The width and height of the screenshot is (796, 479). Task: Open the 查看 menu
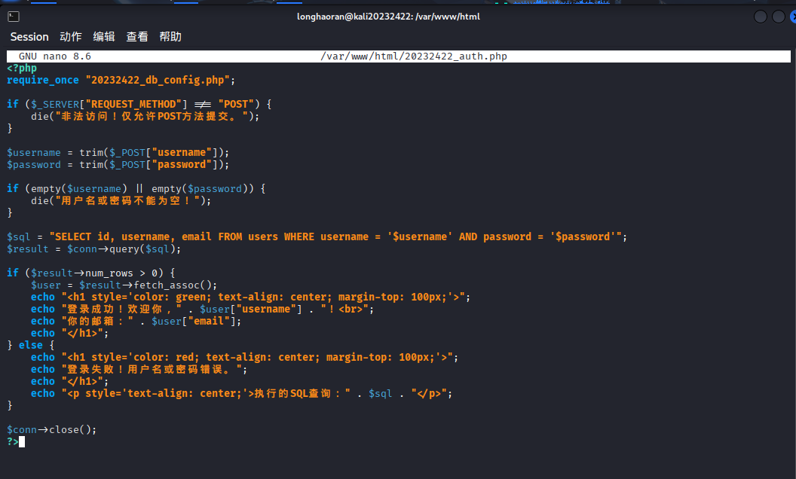click(137, 37)
